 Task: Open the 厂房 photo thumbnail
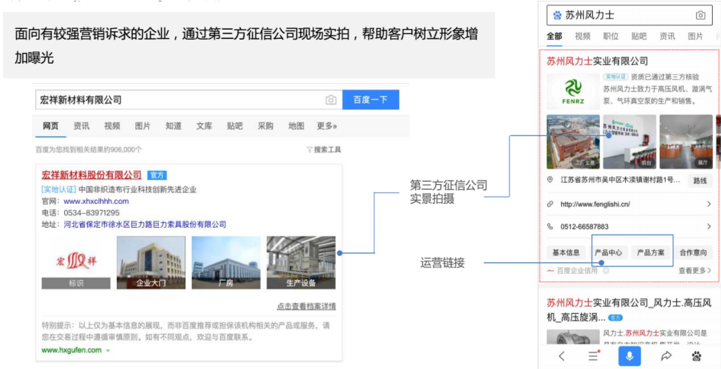pos(226,263)
